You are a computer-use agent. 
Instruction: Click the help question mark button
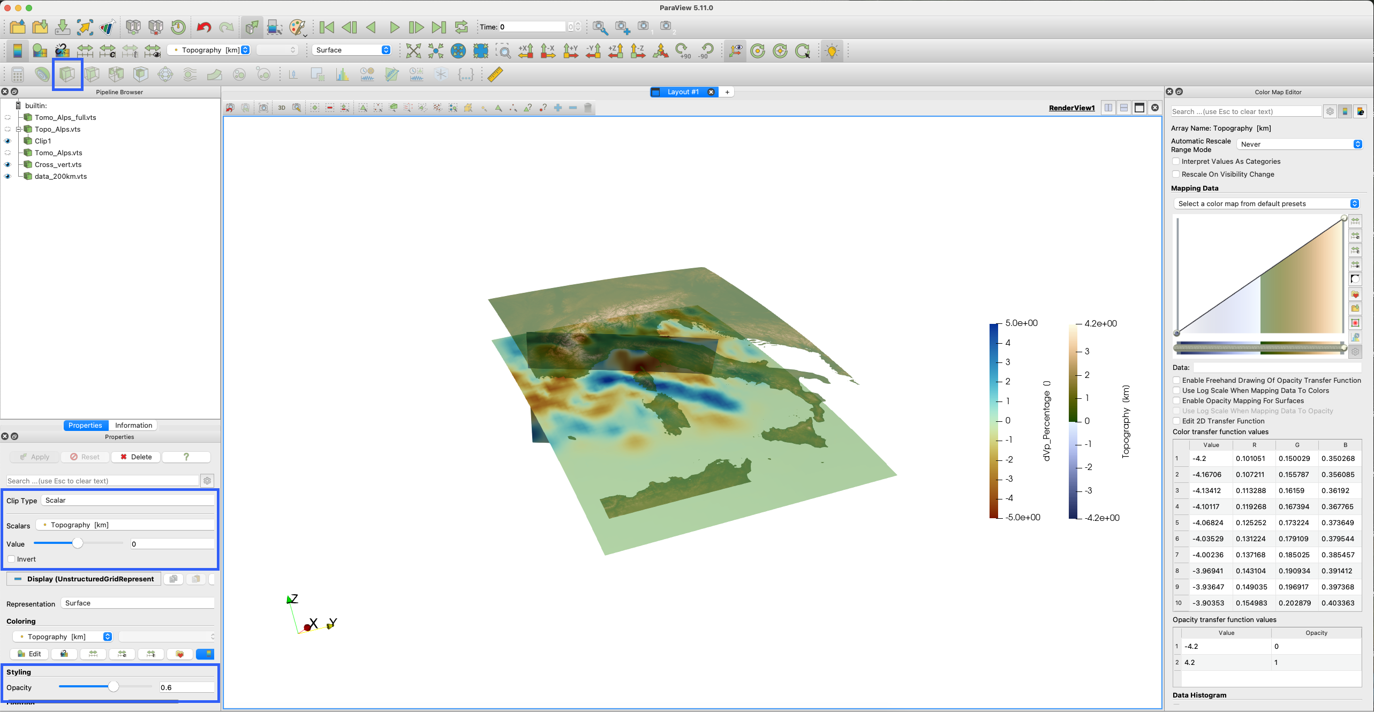coord(186,457)
